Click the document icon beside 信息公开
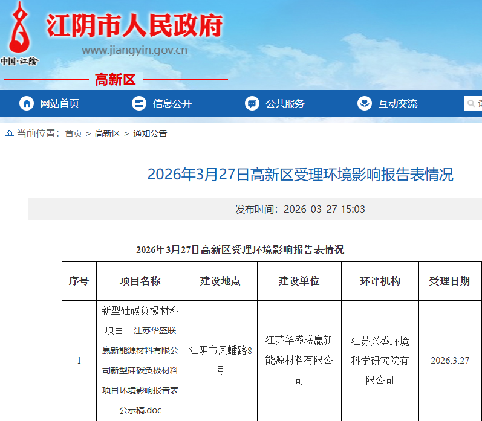 (139, 103)
